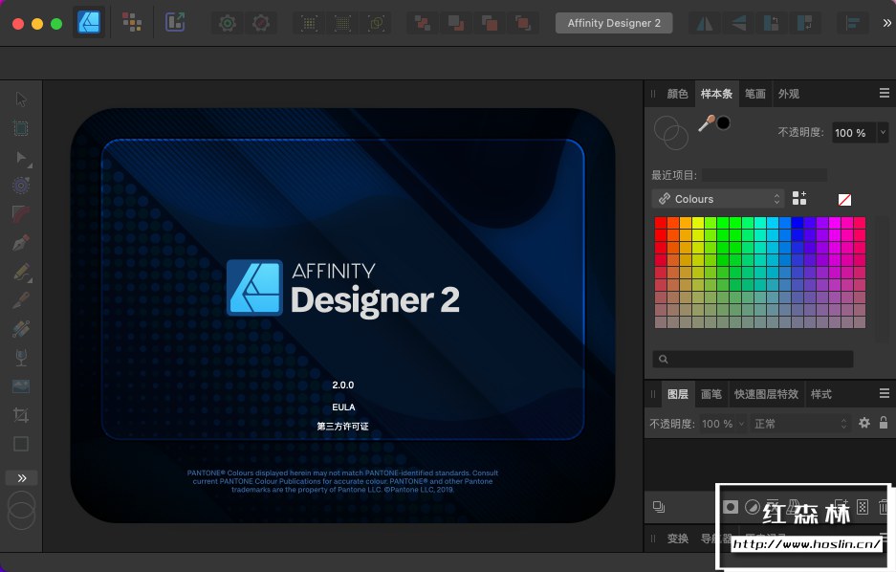This screenshot has width=896, height=572.
Task: Expand the tools panel overflow chevrons
Action: pyautogui.click(x=22, y=477)
